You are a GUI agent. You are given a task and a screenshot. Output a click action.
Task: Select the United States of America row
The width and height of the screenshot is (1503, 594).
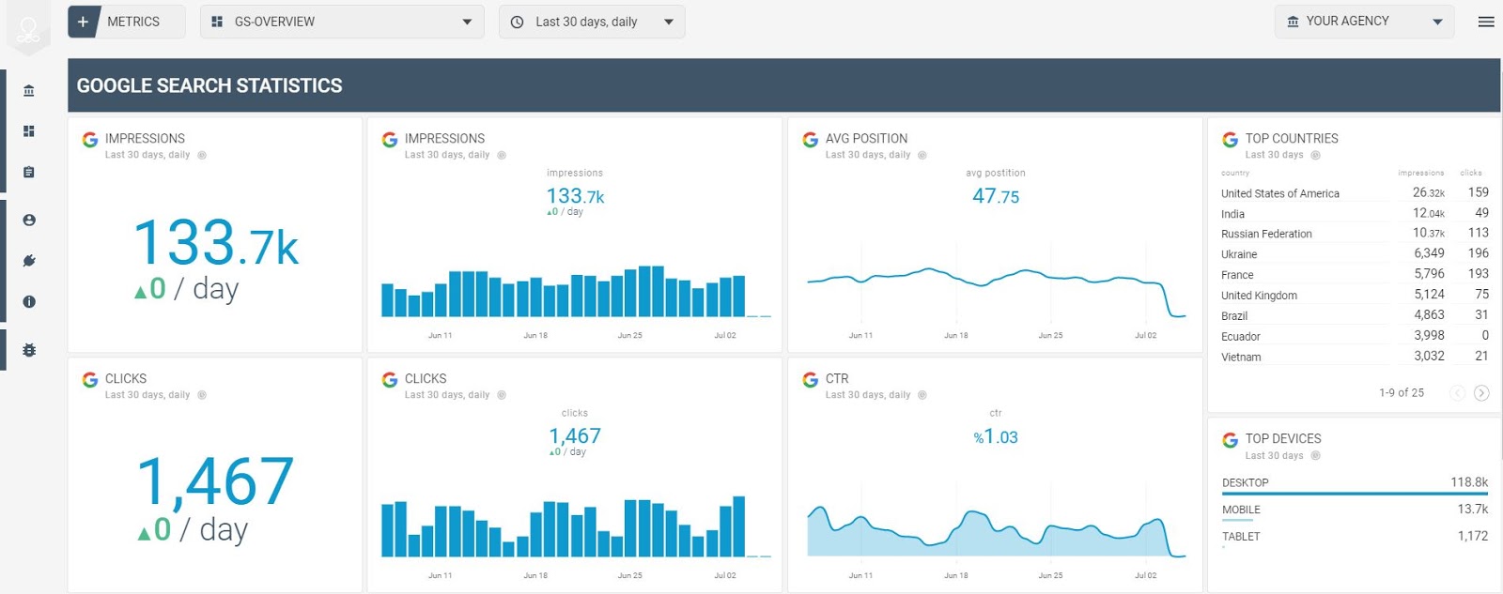point(1355,193)
